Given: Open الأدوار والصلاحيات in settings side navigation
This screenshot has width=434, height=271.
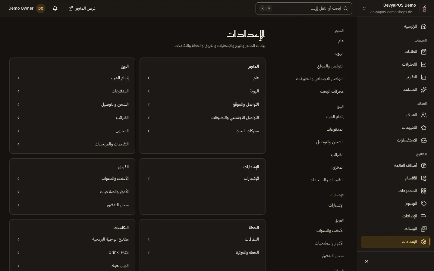Looking at the screenshot, I should [329, 243].
